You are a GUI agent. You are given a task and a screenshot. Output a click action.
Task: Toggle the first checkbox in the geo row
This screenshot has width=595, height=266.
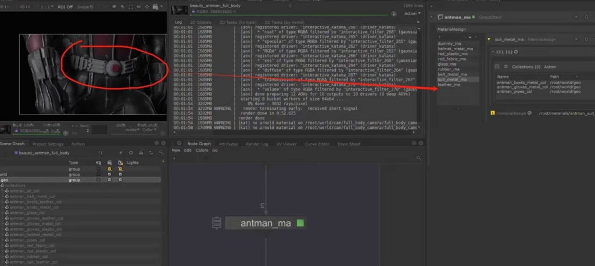(x=99, y=180)
